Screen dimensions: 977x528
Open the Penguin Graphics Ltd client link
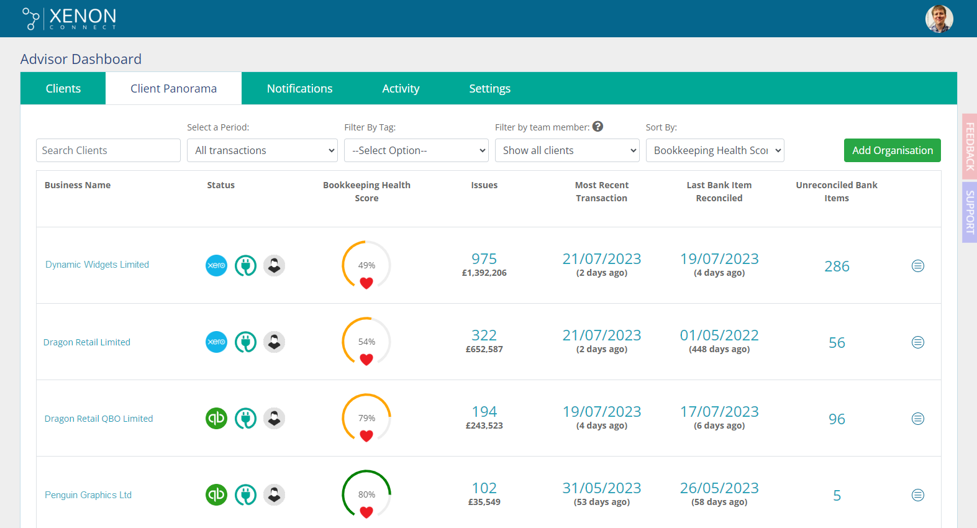pos(88,495)
